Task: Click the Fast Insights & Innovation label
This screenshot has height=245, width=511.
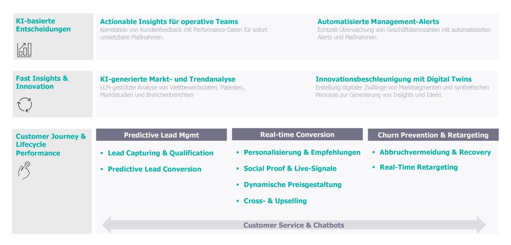Action: [x=42, y=82]
